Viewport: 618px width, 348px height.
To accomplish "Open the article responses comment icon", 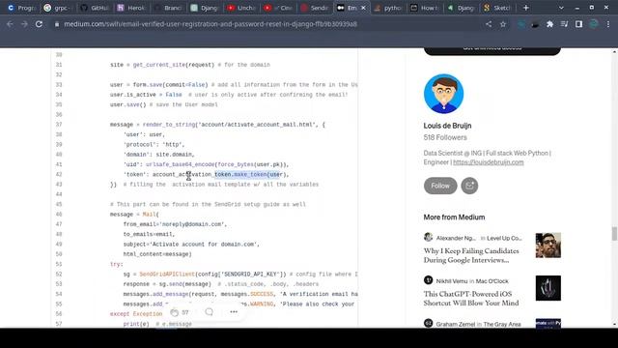I will tap(209, 312).
